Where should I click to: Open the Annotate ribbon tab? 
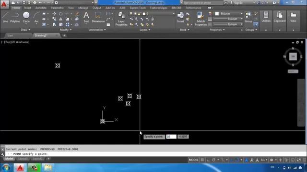click(x=41, y=8)
